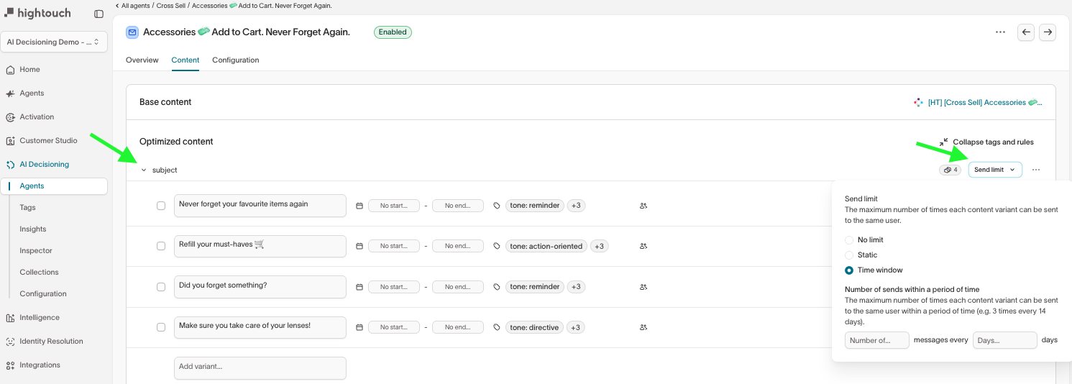Open the Integrations sidebar item
Viewport: 1072px width, 384px height.
tap(40, 365)
